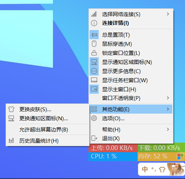
Task: Click the bar chart icon beside 历史流量统计
Action: click(11, 140)
